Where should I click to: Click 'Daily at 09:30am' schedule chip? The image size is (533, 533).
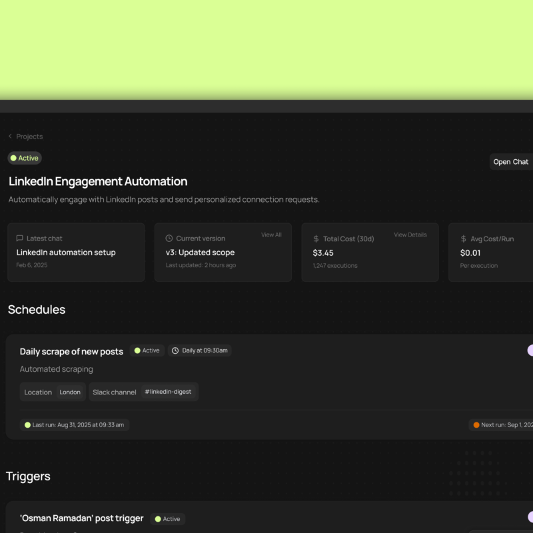(x=200, y=350)
